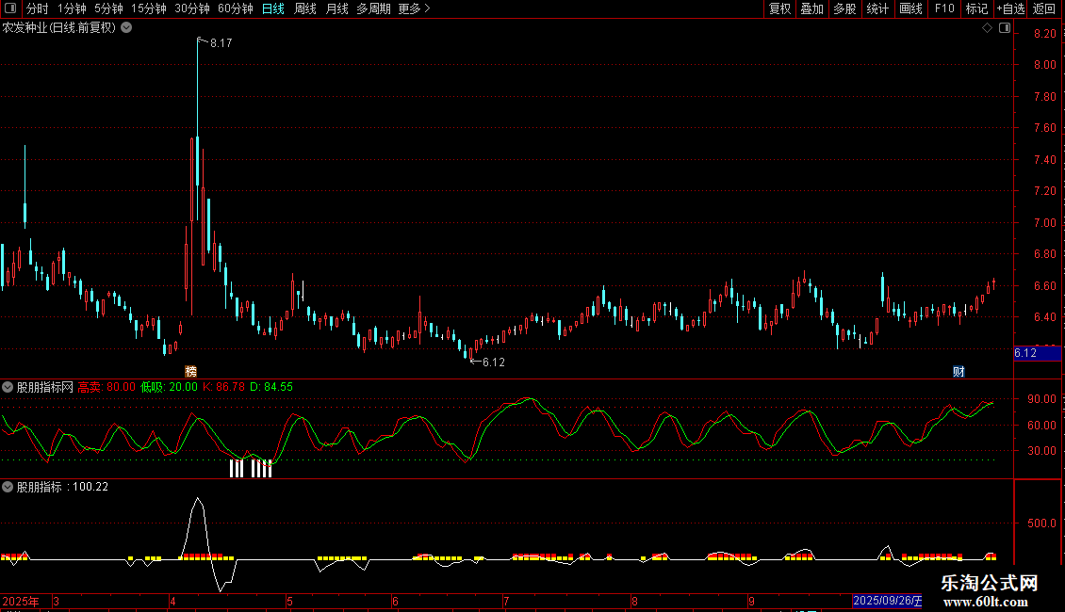Click the 8.17 high price label
Image resolution: width=1065 pixels, height=612 pixels.
(x=221, y=42)
